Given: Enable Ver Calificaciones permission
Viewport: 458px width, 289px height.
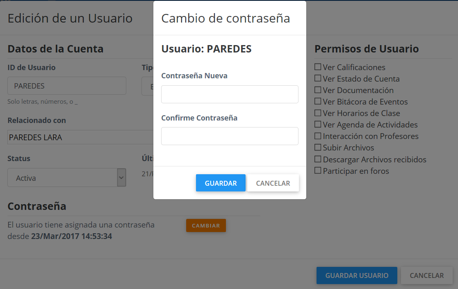Looking at the screenshot, I should pyautogui.click(x=318, y=67).
